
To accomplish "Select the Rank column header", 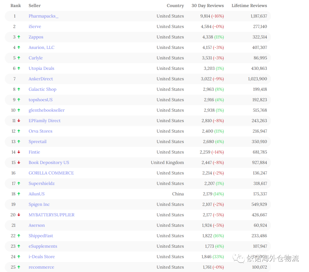I will pyautogui.click(x=15, y=5).
